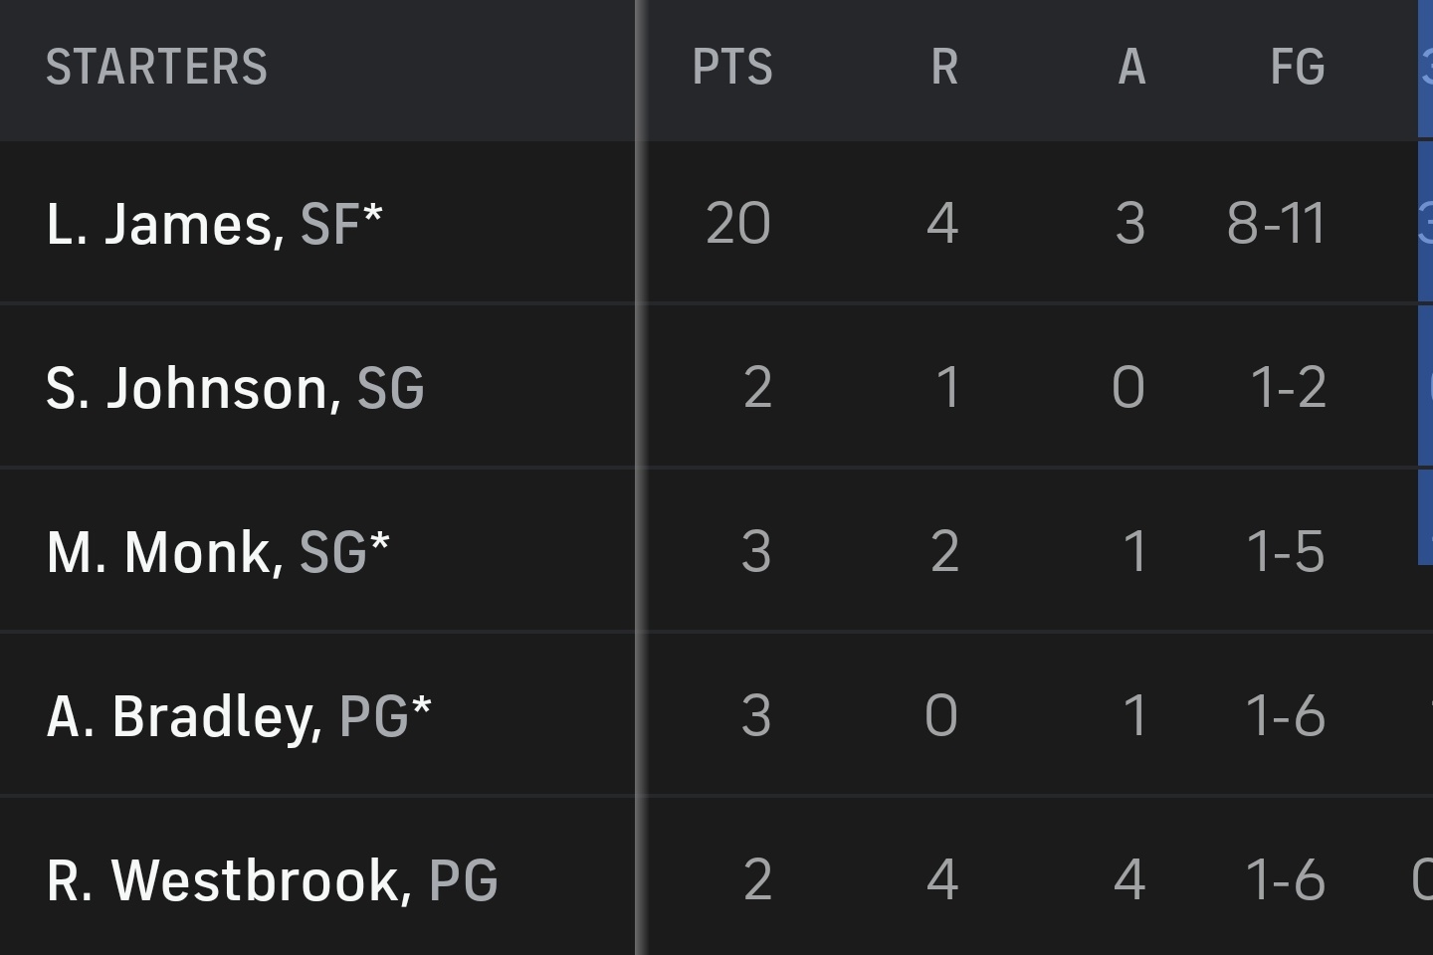The image size is (1433, 955).
Task: Open R. Westbrook player profile
Action: pyautogui.click(x=229, y=880)
